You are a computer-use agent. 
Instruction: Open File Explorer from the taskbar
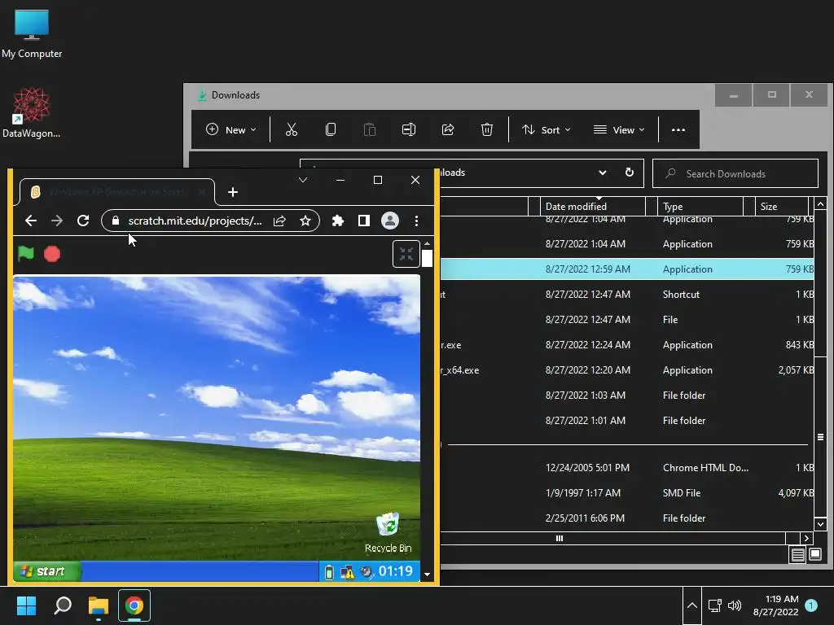[99, 605]
